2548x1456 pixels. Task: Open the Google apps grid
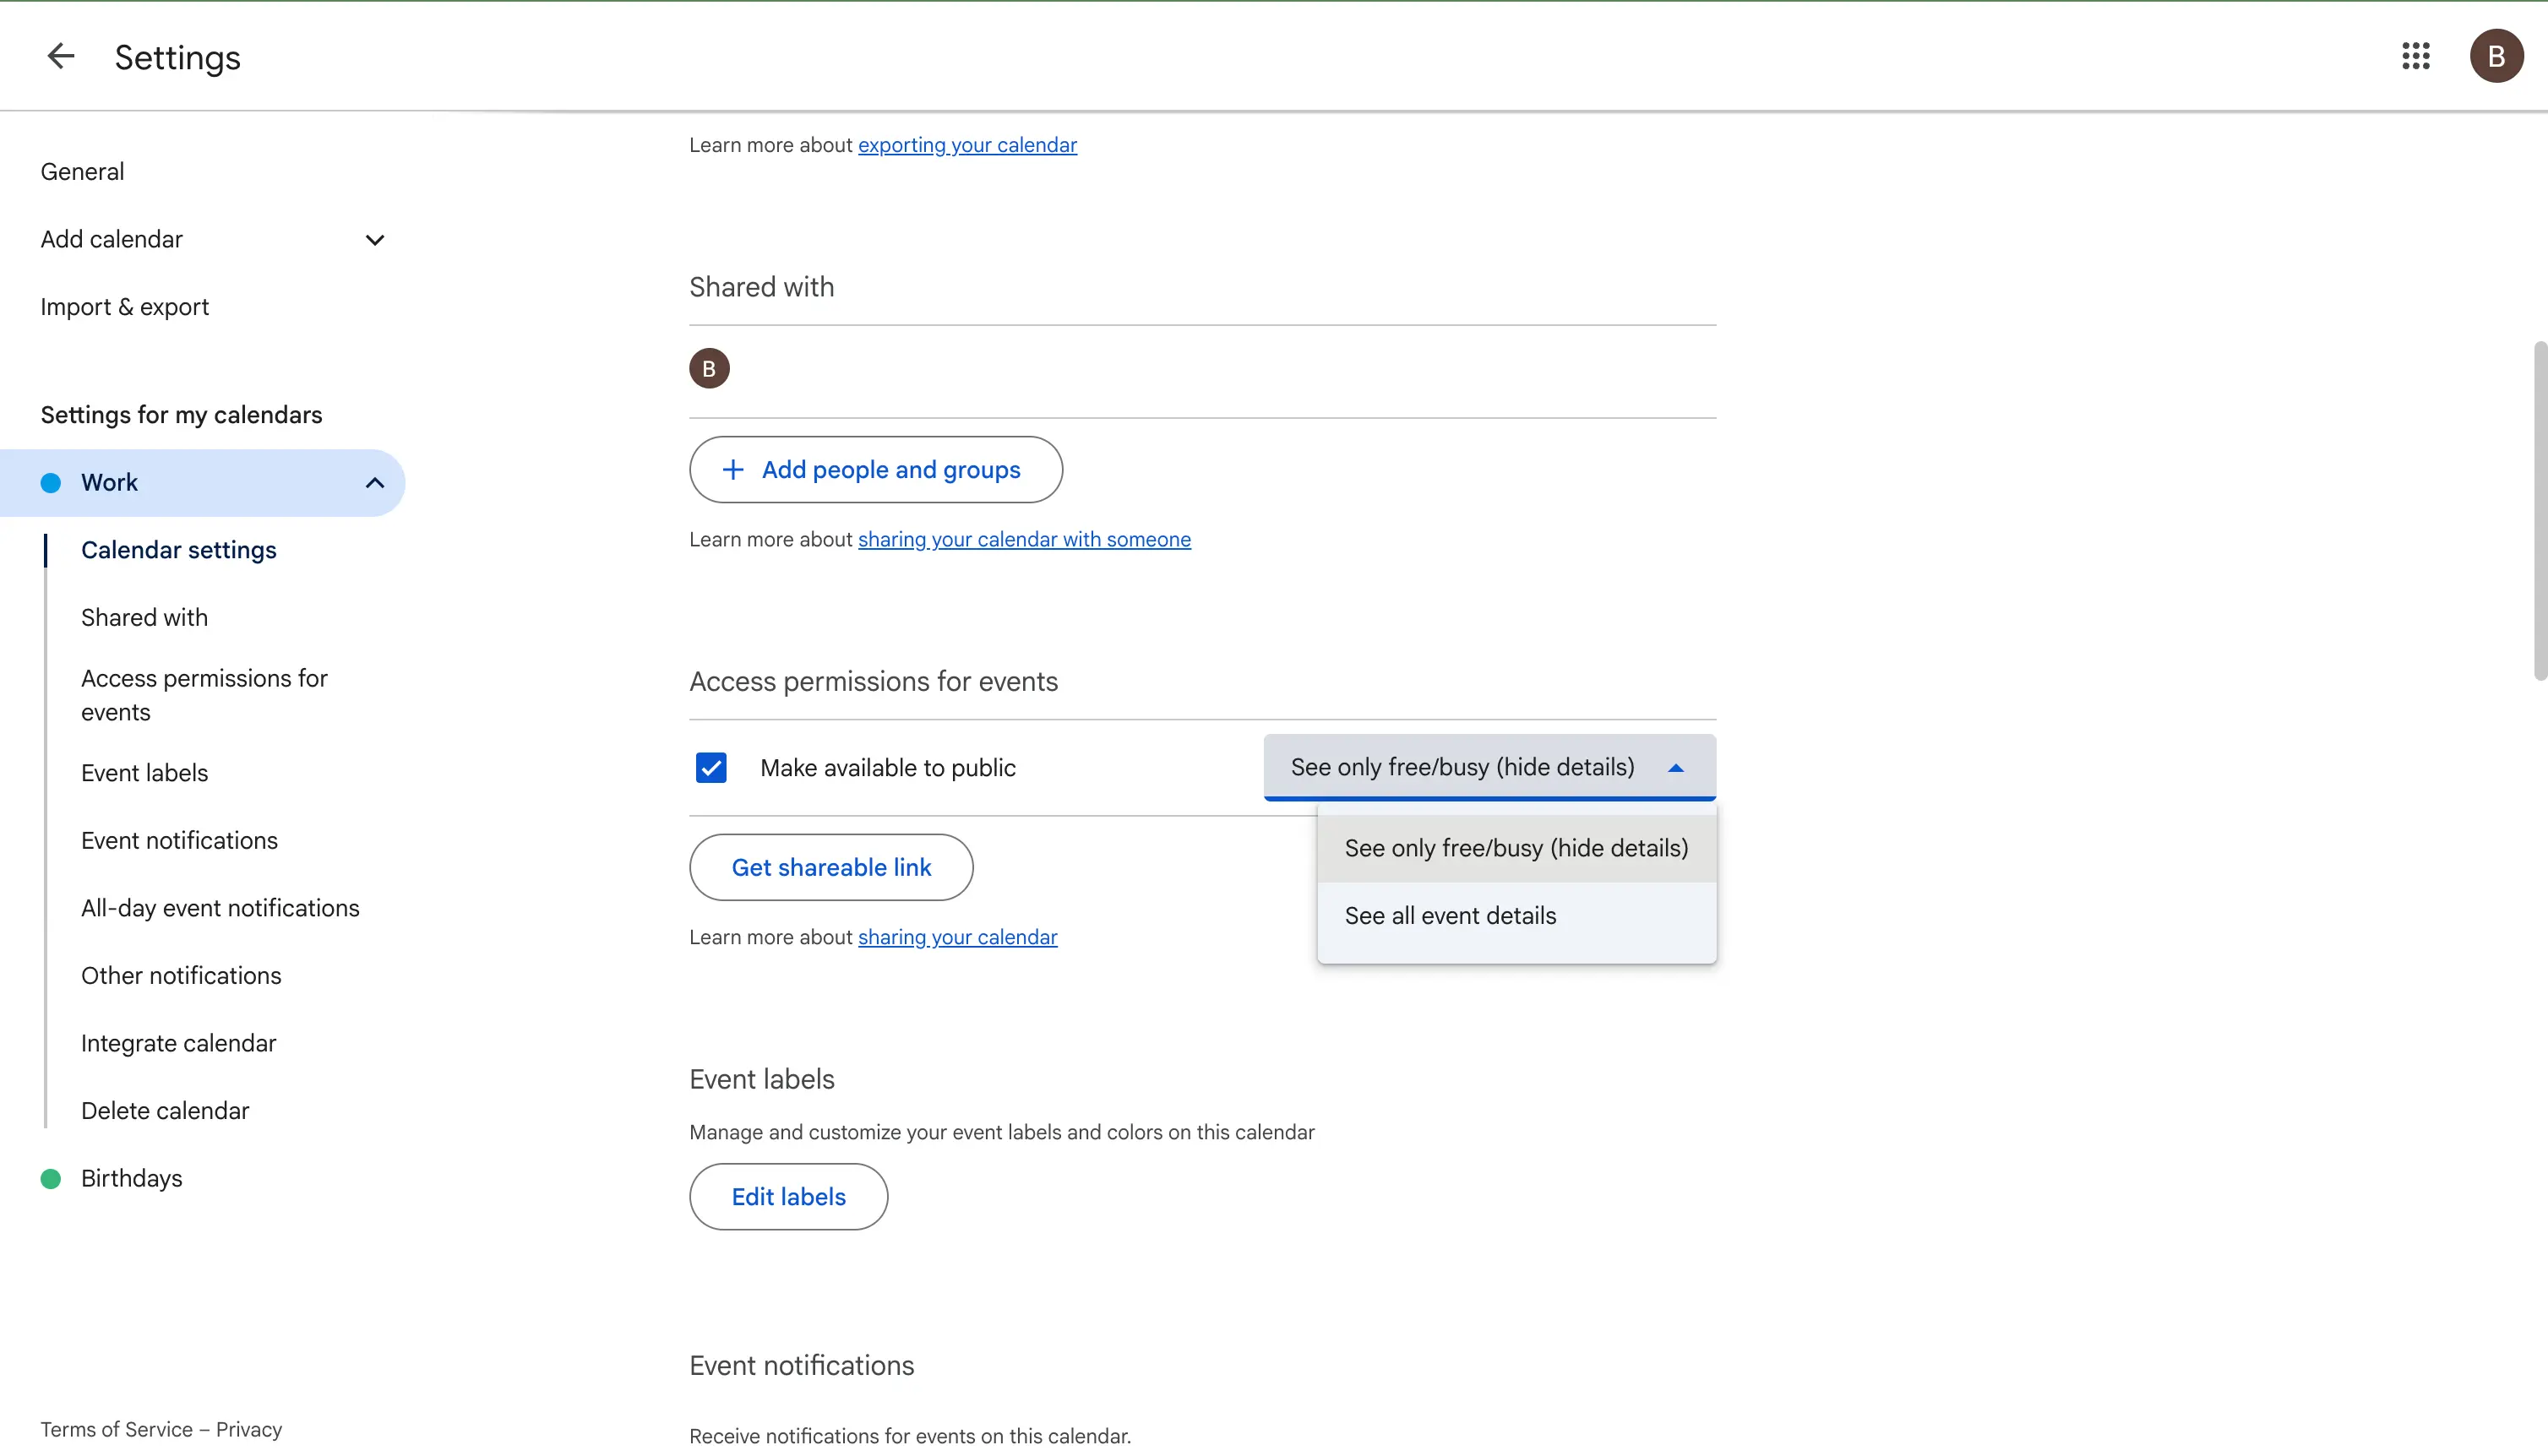tap(2416, 56)
